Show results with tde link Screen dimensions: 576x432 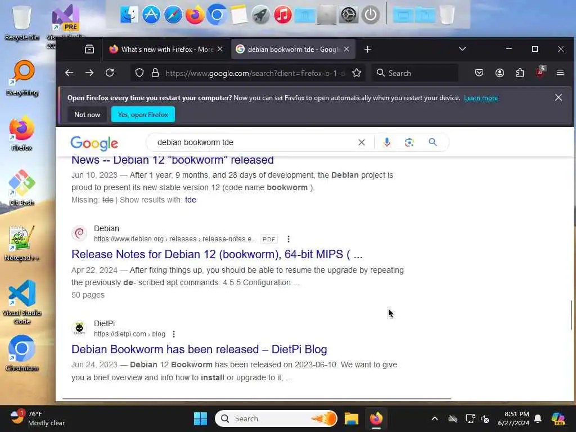[x=190, y=200]
